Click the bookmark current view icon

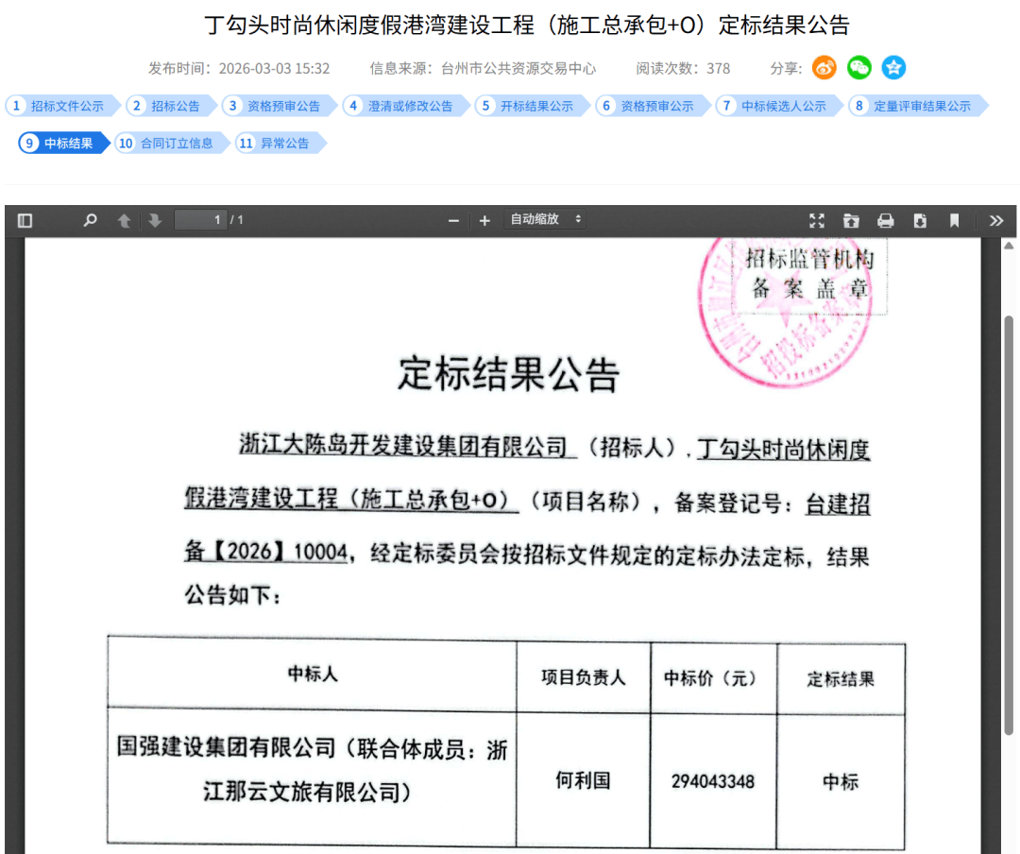point(954,221)
